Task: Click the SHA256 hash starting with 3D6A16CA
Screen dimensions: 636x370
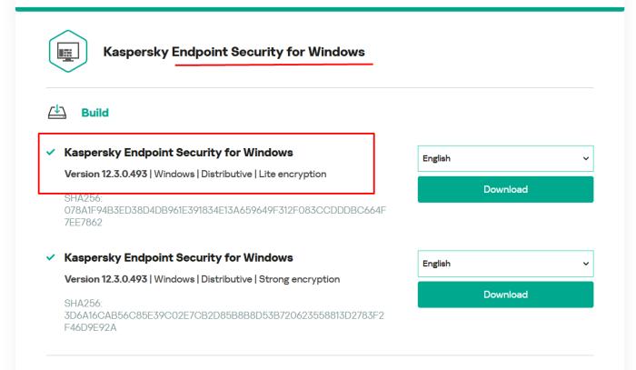Action: pos(224,315)
